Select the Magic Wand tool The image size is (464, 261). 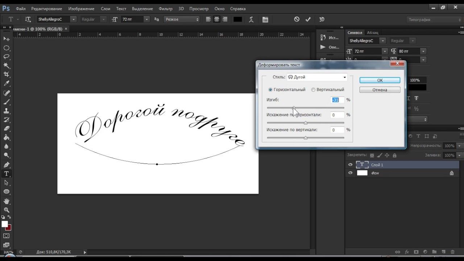pyautogui.click(x=6, y=66)
